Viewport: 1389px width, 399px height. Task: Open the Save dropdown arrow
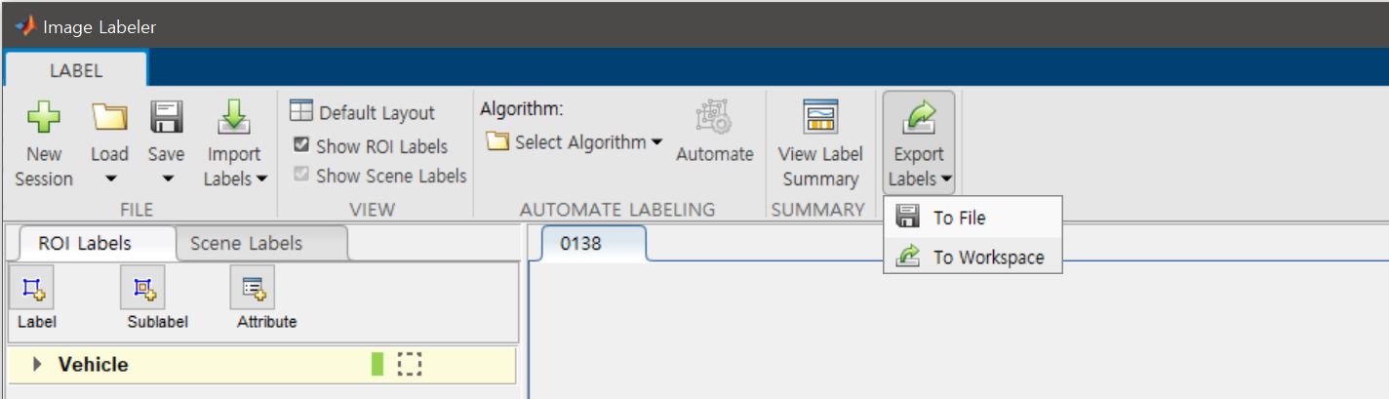pos(167,180)
